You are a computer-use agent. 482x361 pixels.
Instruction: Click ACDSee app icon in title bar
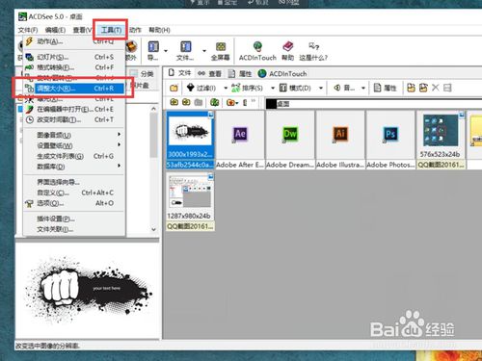[x=22, y=16]
